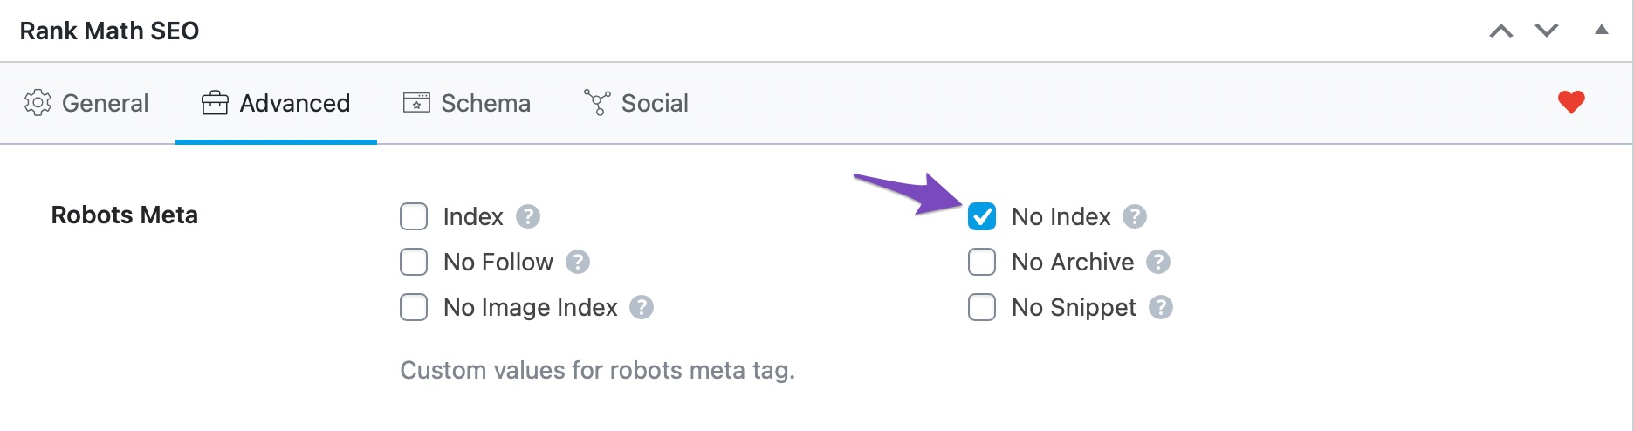Switch to the Schema tab
Image resolution: width=1634 pixels, height=431 pixels.
point(467,103)
